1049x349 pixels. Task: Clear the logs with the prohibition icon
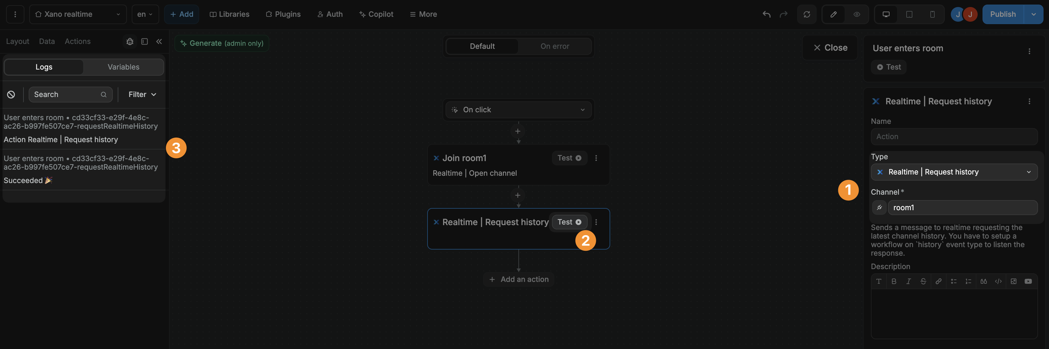(11, 94)
